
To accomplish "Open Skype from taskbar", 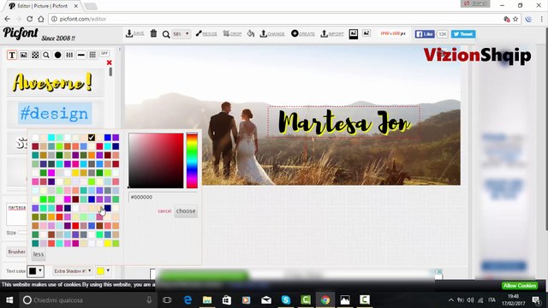I will [x=286, y=300].
